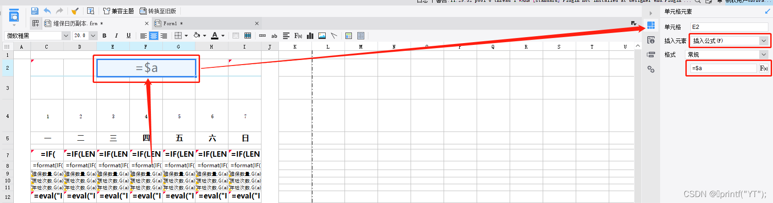Viewport: 773px width, 203px height.
Task: Click the Save icon in top toolbar
Action: pos(35,11)
